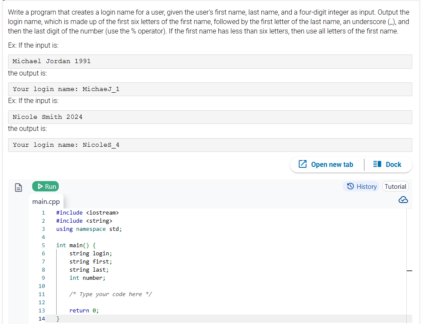Click the external-link icon beside Open new tab

pyautogui.click(x=301, y=164)
